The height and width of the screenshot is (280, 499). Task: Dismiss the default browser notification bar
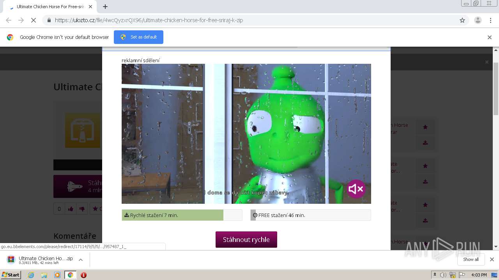pos(490,37)
